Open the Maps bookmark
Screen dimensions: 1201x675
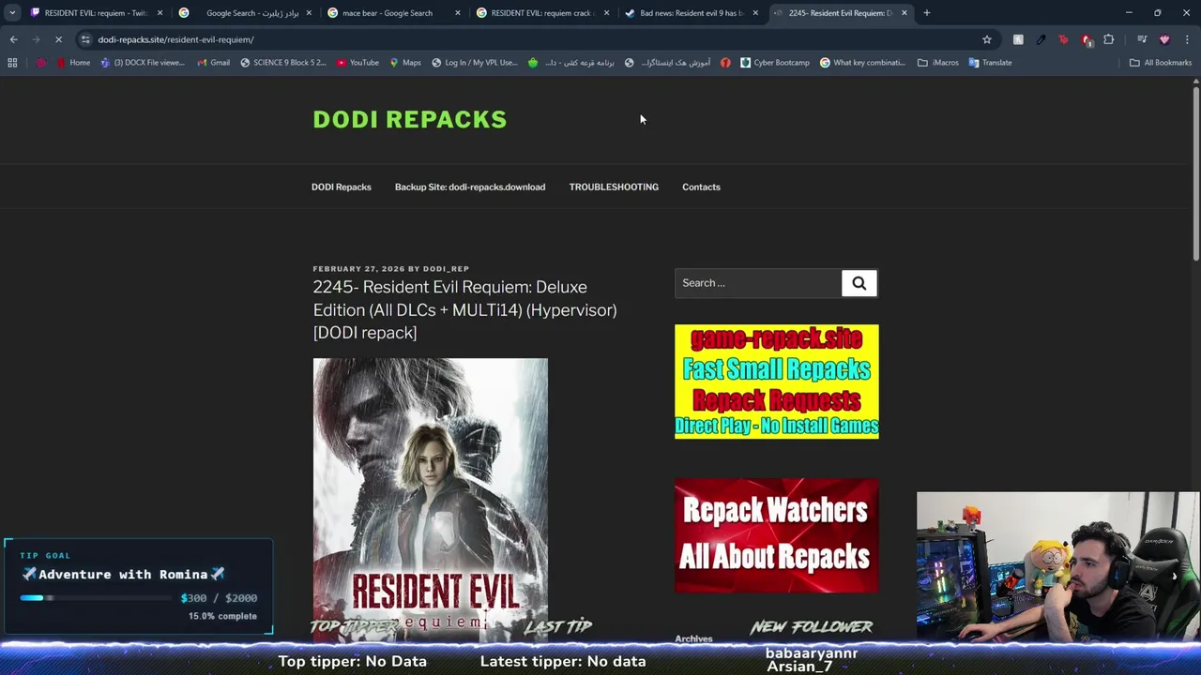[404, 63]
